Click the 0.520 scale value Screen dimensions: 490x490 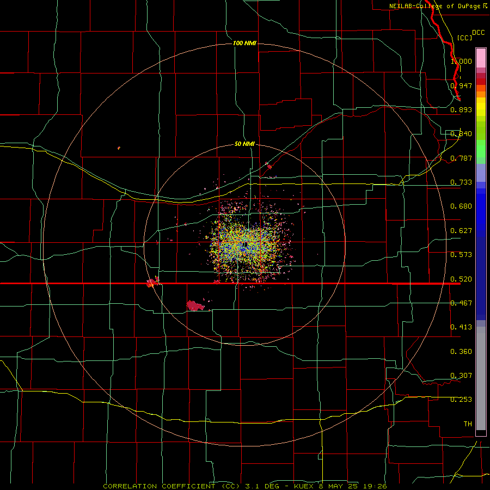(x=461, y=279)
